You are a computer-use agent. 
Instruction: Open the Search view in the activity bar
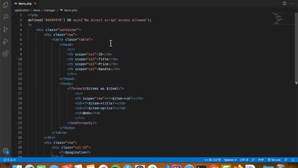(x=6, y=17)
